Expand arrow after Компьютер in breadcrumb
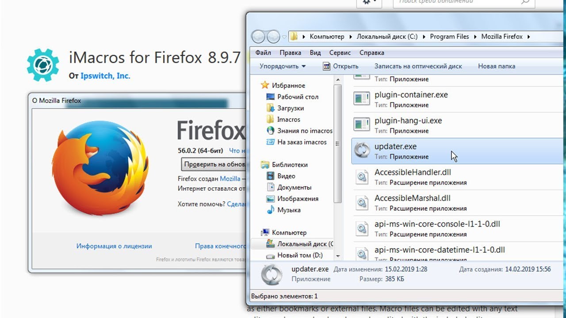 pos(350,37)
